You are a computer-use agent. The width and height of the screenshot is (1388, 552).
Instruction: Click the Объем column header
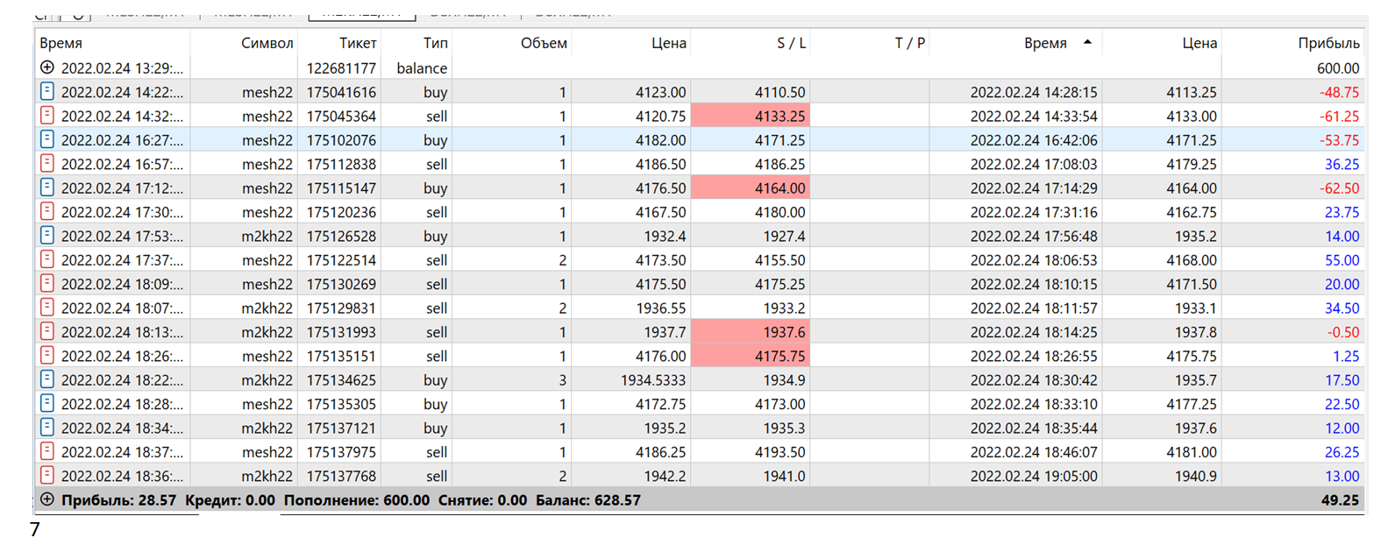544,43
